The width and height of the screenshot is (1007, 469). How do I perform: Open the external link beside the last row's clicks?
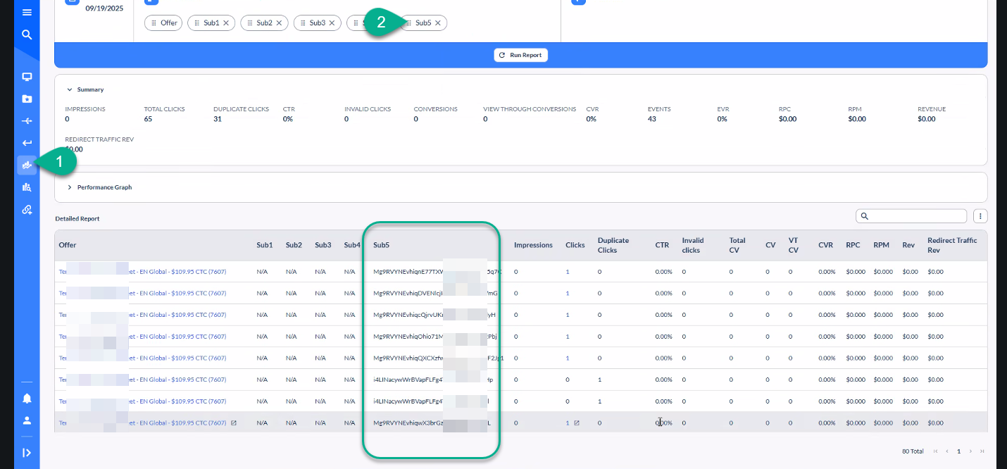click(577, 423)
